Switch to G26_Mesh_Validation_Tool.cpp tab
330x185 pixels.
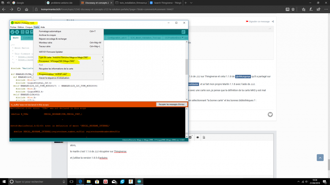[146, 38]
